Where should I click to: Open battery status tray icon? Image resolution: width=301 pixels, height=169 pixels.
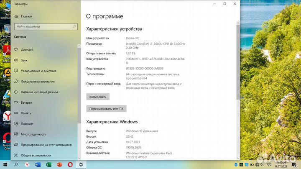coord(252,164)
